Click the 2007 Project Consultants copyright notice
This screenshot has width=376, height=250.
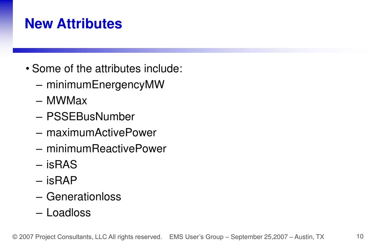(87, 237)
